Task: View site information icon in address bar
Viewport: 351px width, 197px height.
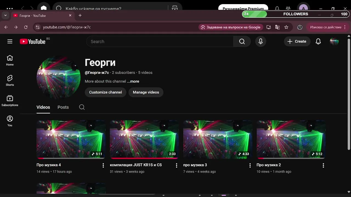Action: coord(38,27)
